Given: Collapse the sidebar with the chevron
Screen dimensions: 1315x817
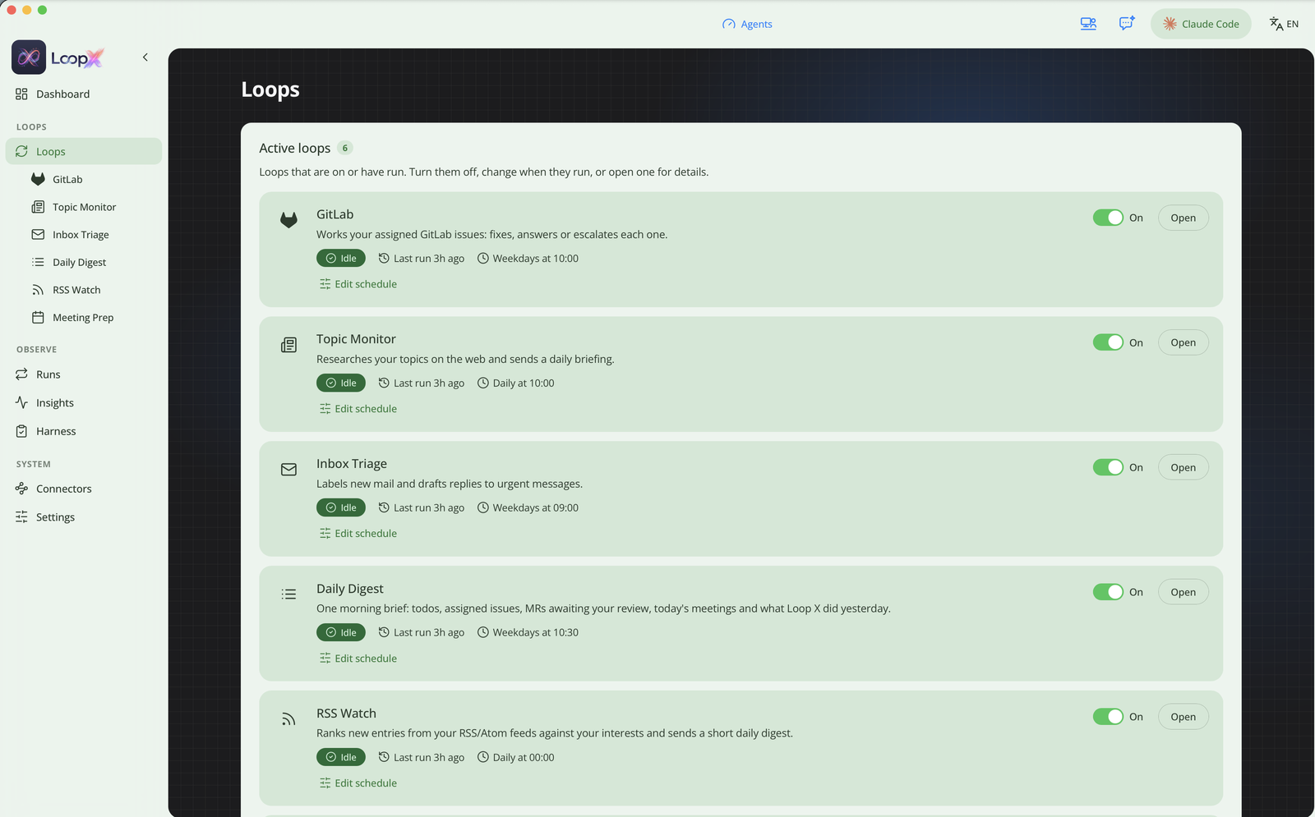Looking at the screenshot, I should 145,57.
